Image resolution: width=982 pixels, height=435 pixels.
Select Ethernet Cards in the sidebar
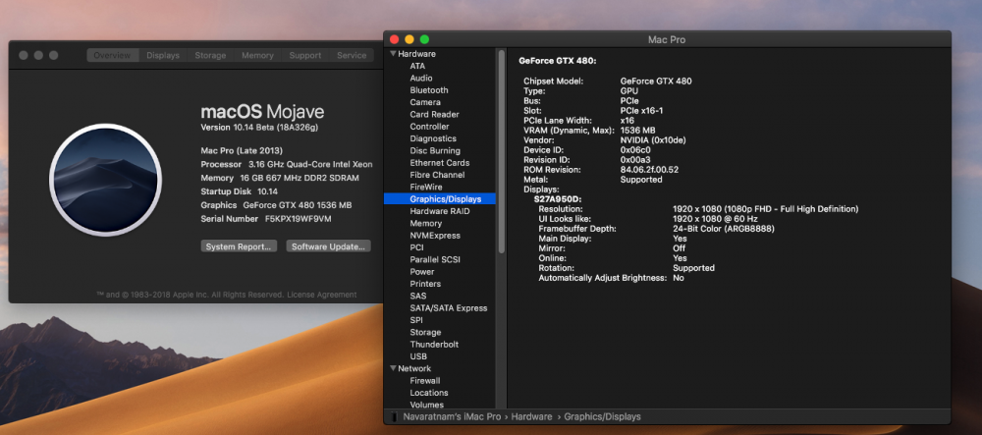click(x=440, y=163)
